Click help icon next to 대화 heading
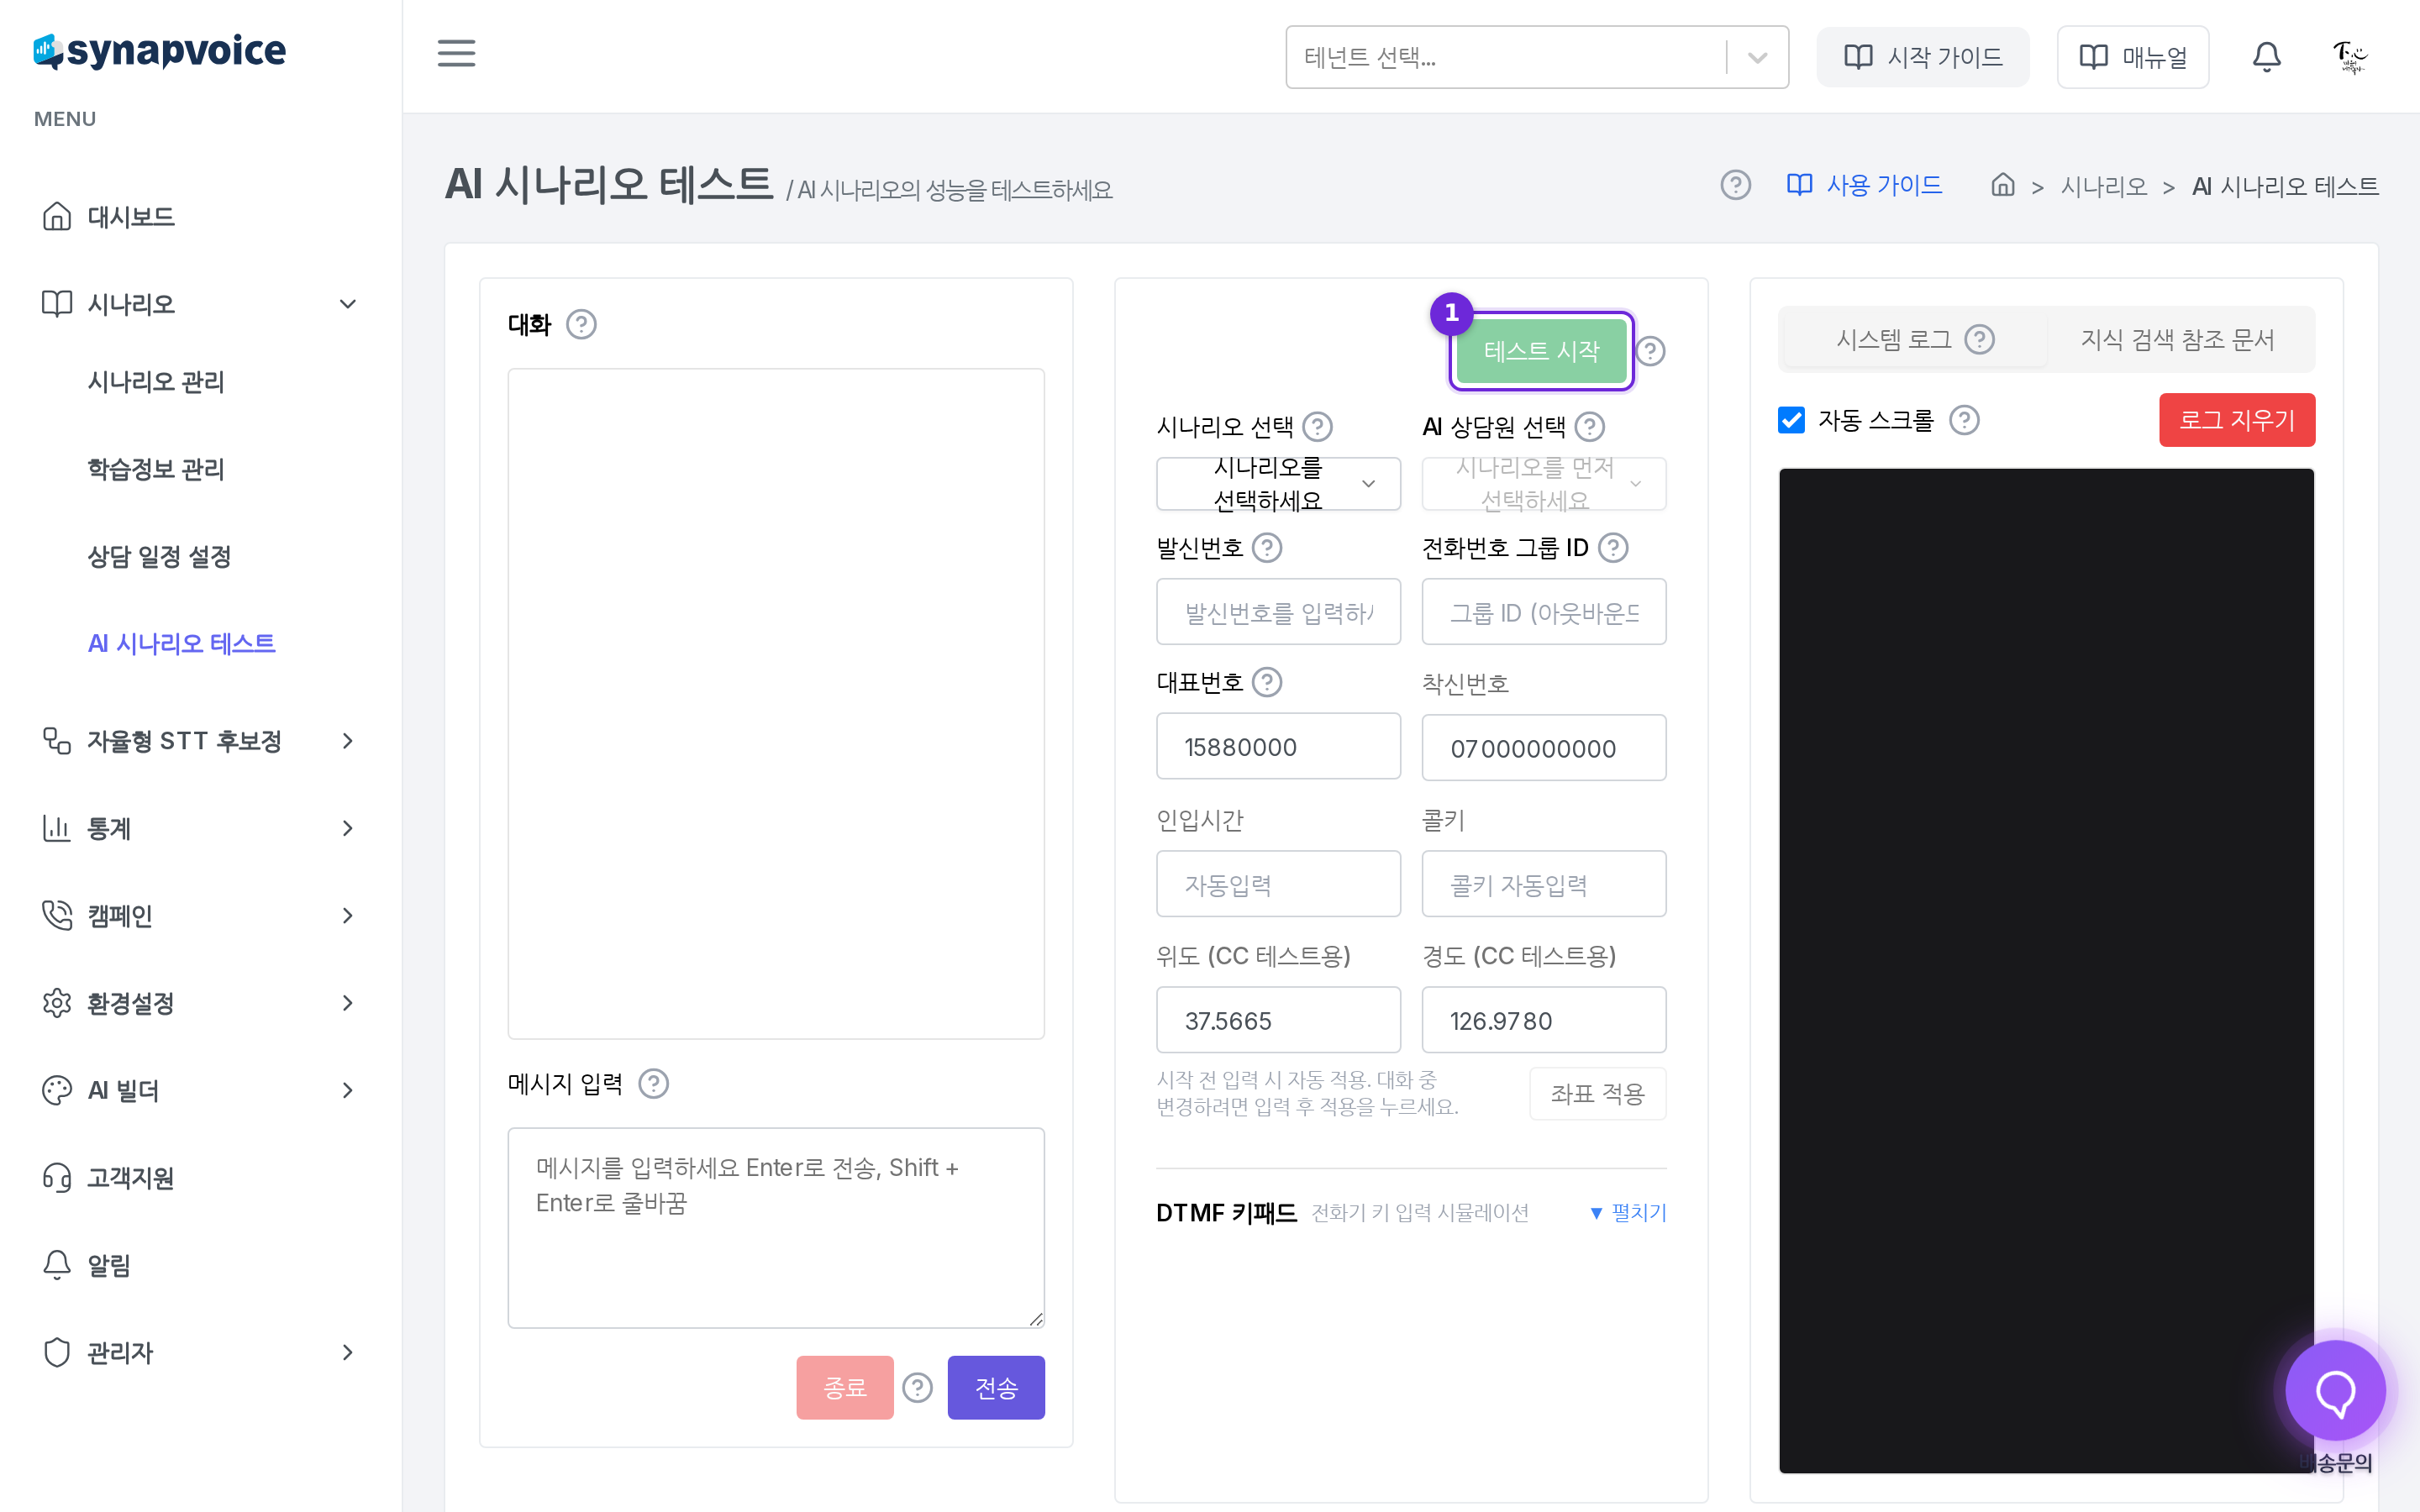 [x=581, y=324]
